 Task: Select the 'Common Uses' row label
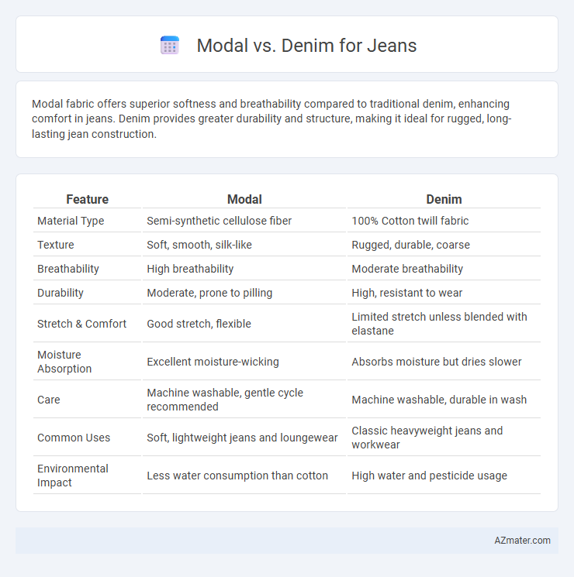click(74, 438)
